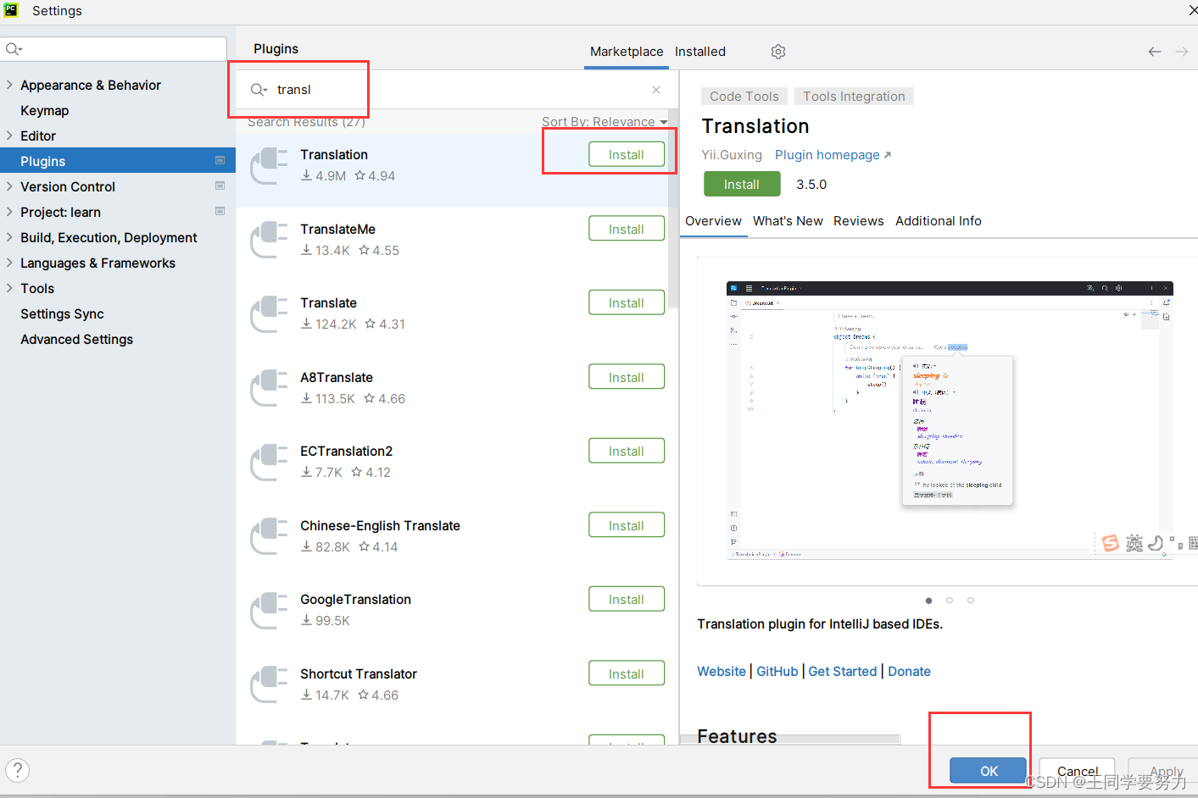
Task: Install the Translation plugin from list
Action: click(x=627, y=154)
